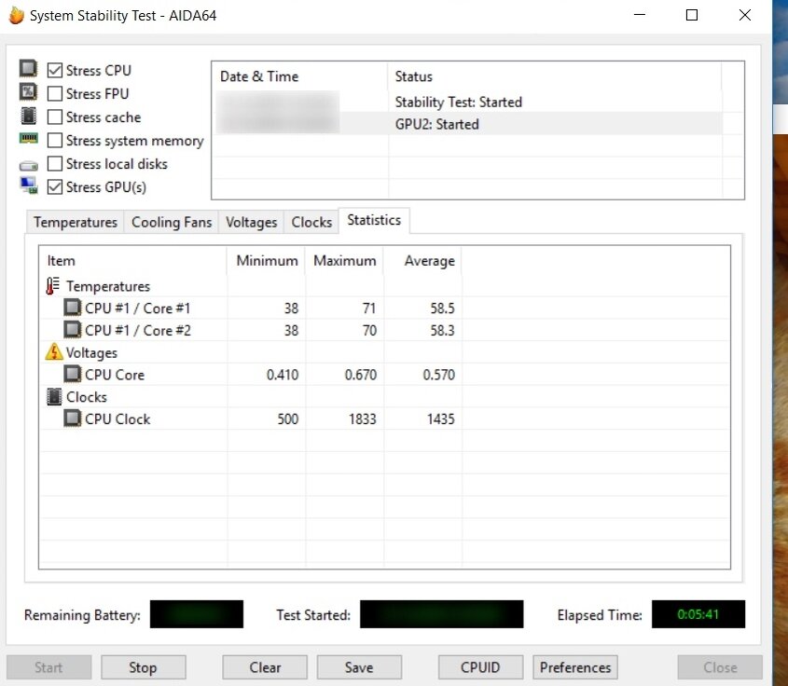
Task: Click the chip icon of CPU #1 / Core #1
Action: pos(73,308)
